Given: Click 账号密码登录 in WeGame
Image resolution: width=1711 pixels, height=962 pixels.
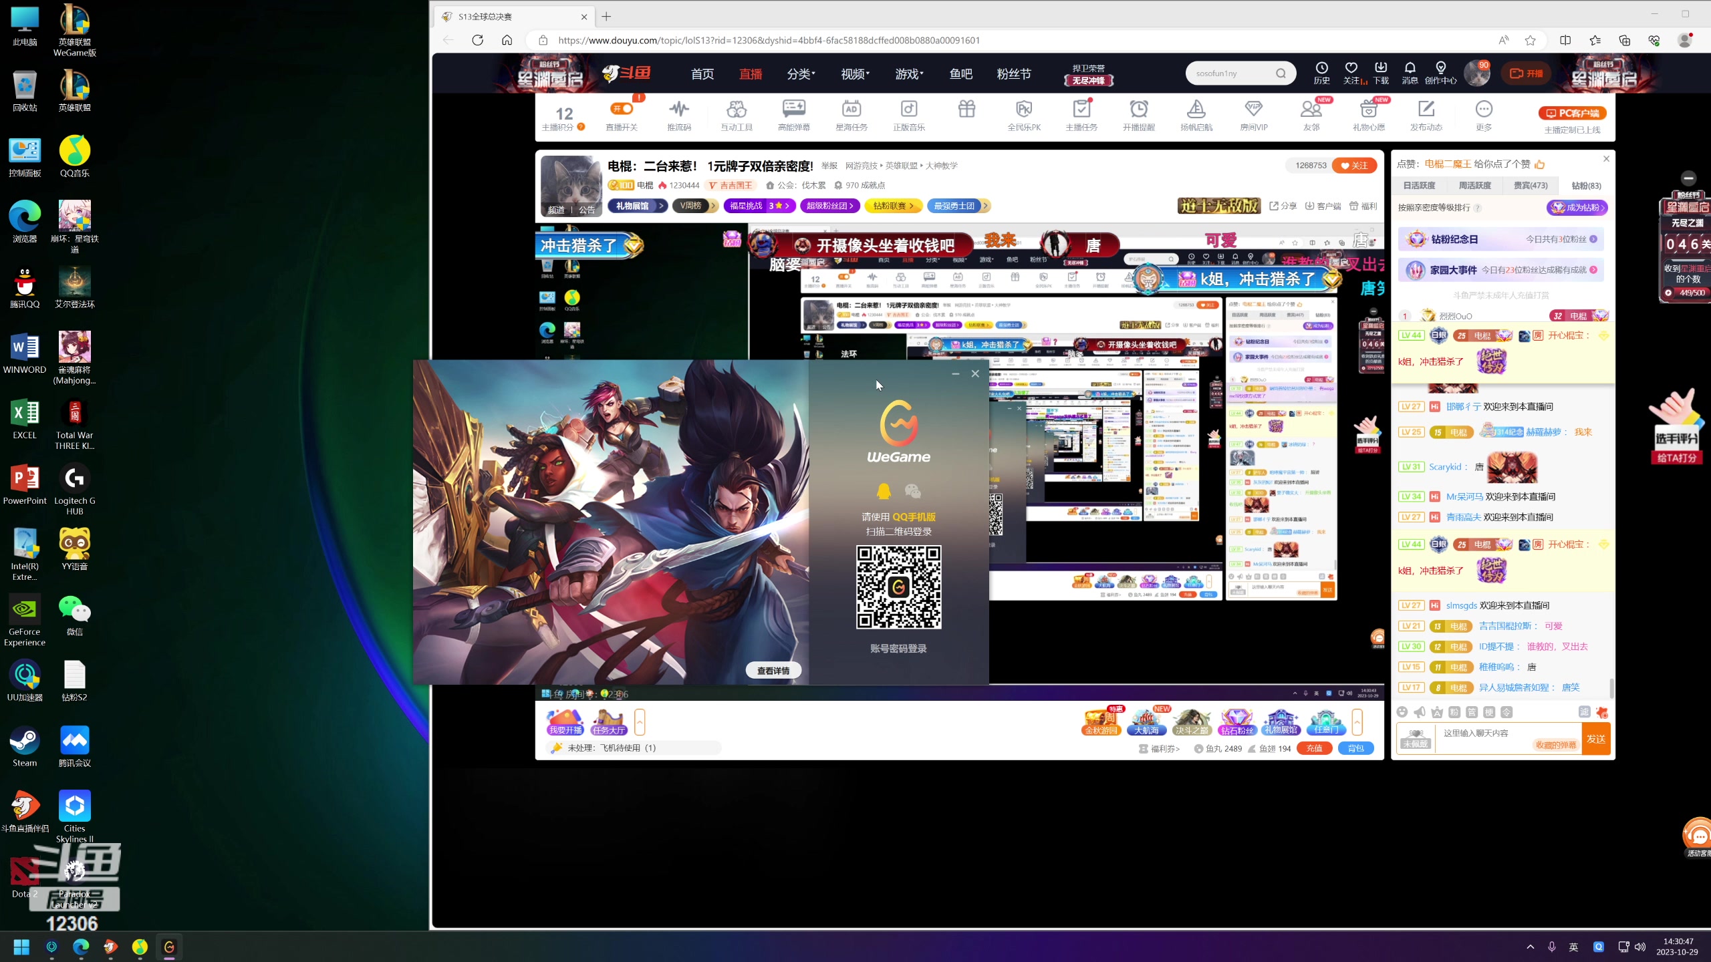Looking at the screenshot, I should coord(898,649).
